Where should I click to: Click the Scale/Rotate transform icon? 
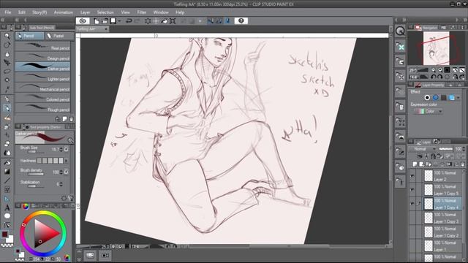[x=173, y=21]
